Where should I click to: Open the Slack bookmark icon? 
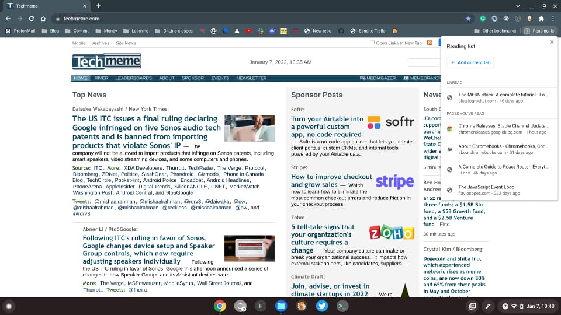tap(261, 31)
